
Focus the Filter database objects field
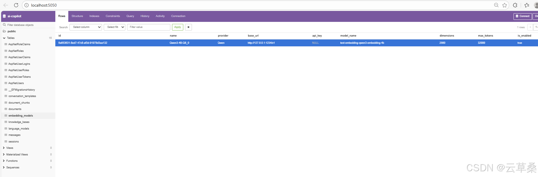(x=29, y=25)
